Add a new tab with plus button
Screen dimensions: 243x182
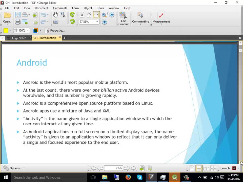tap(64, 38)
